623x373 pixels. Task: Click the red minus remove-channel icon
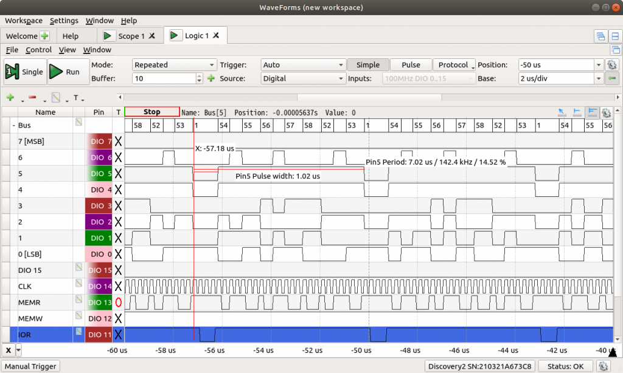[32, 97]
